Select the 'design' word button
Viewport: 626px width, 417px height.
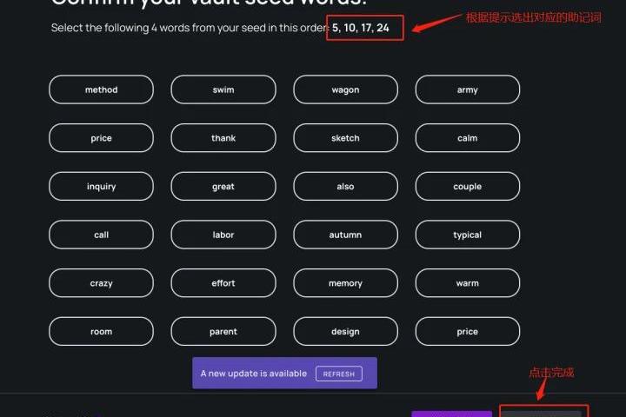[345, 331]
